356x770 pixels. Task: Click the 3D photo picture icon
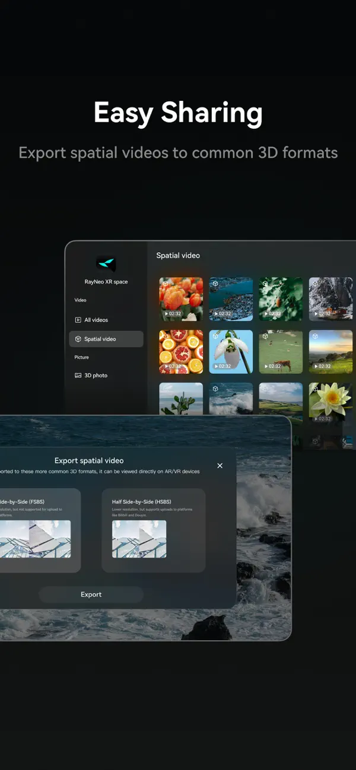78,376
